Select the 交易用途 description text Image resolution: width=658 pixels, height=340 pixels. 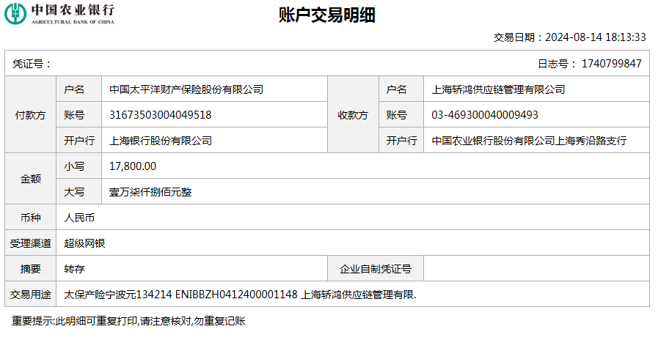(x=240, y=295)
